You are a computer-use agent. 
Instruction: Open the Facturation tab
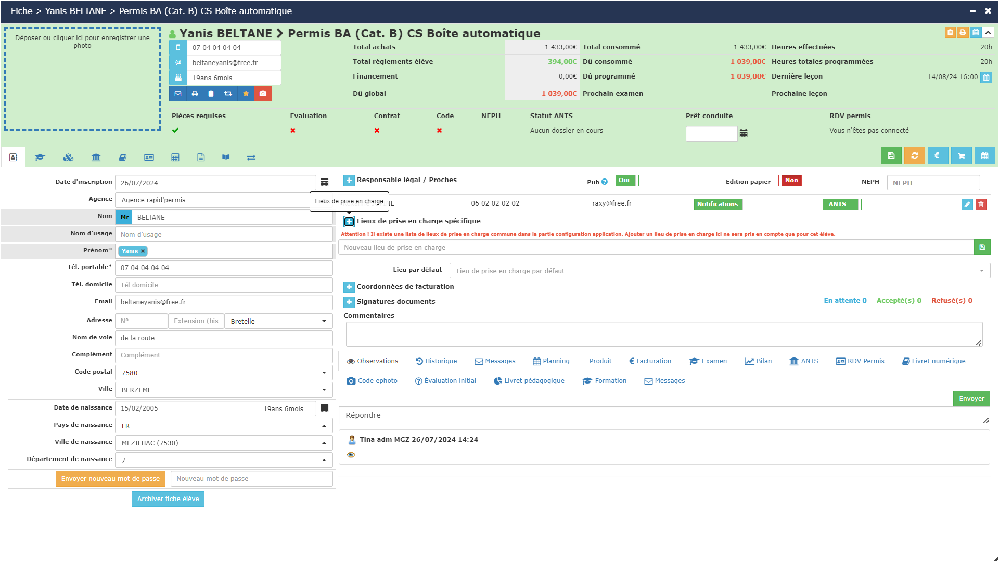coord(650,361)
